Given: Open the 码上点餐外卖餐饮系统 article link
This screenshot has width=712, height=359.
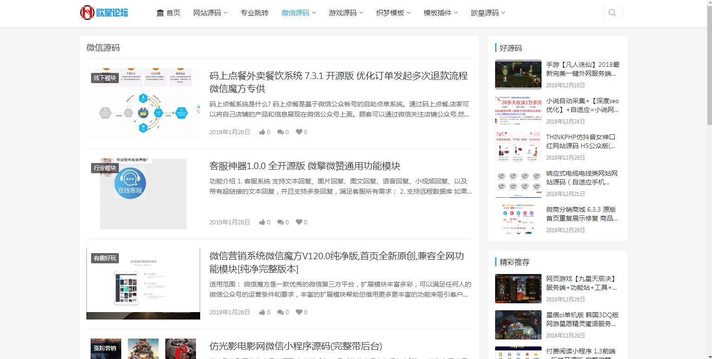Looking at the screenshot, I should coord(338,76).
